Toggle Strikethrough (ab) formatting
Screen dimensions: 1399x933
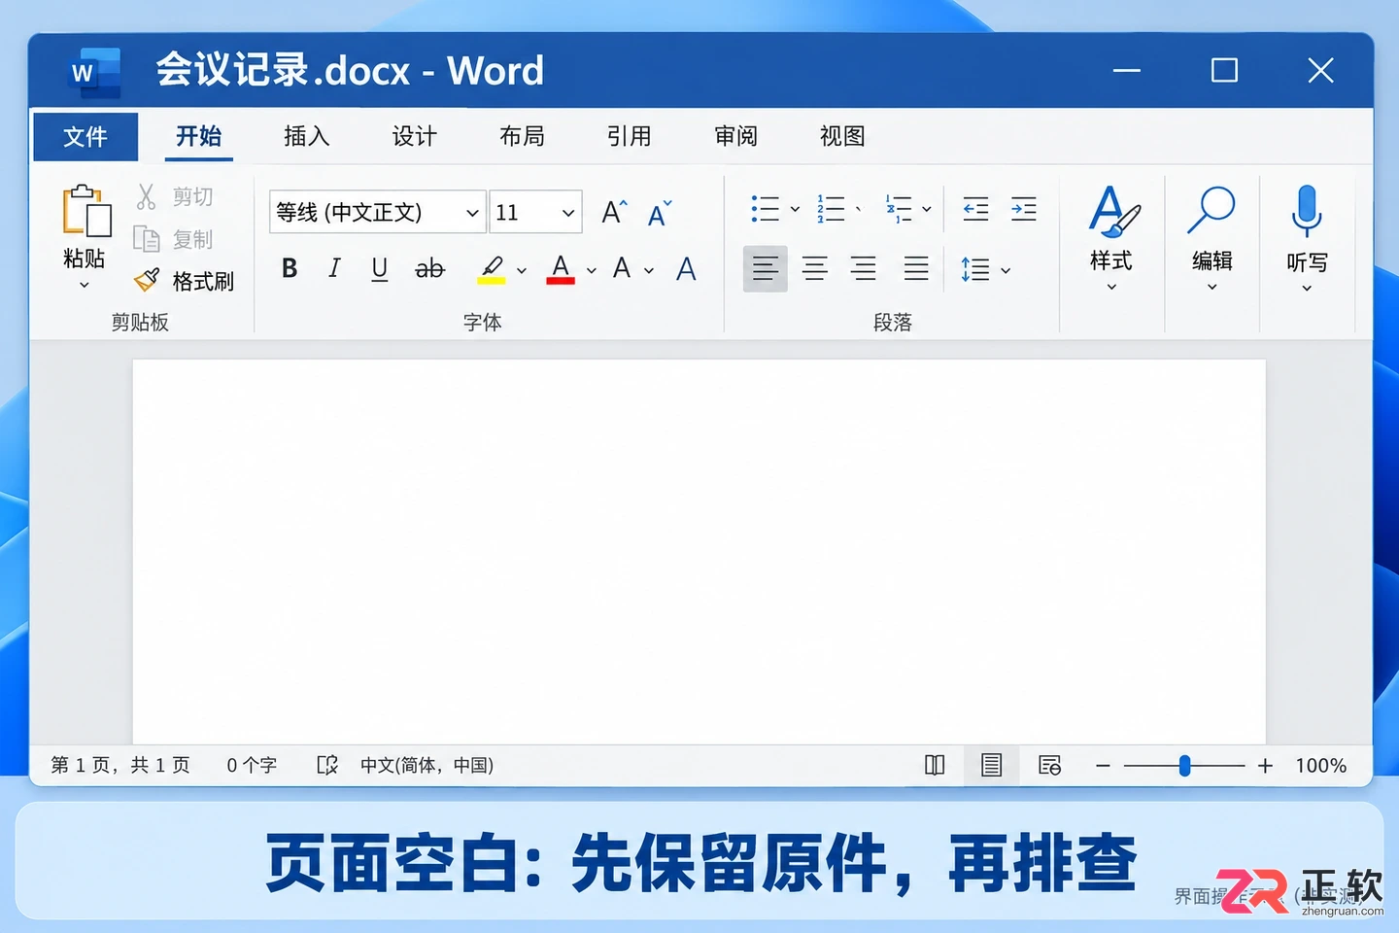(x=429, y=269)
